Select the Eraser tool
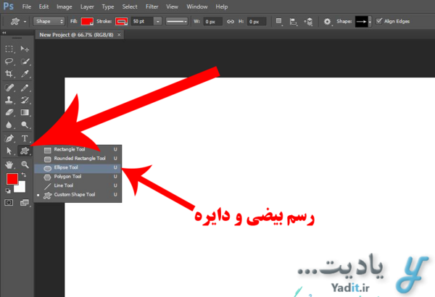The width and height of the screenshot is (435, 297). 9,112
